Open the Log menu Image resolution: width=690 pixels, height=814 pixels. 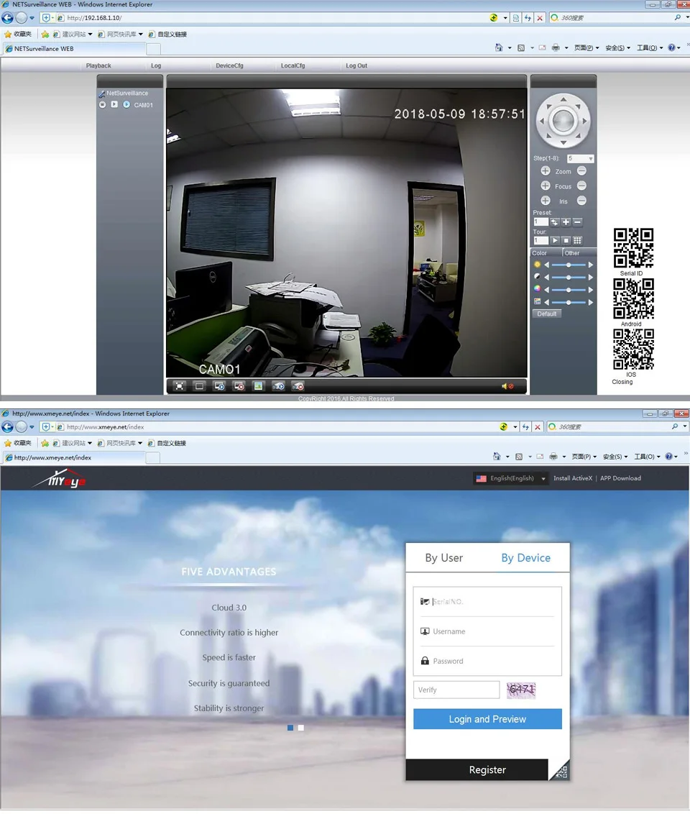[156, 66]
